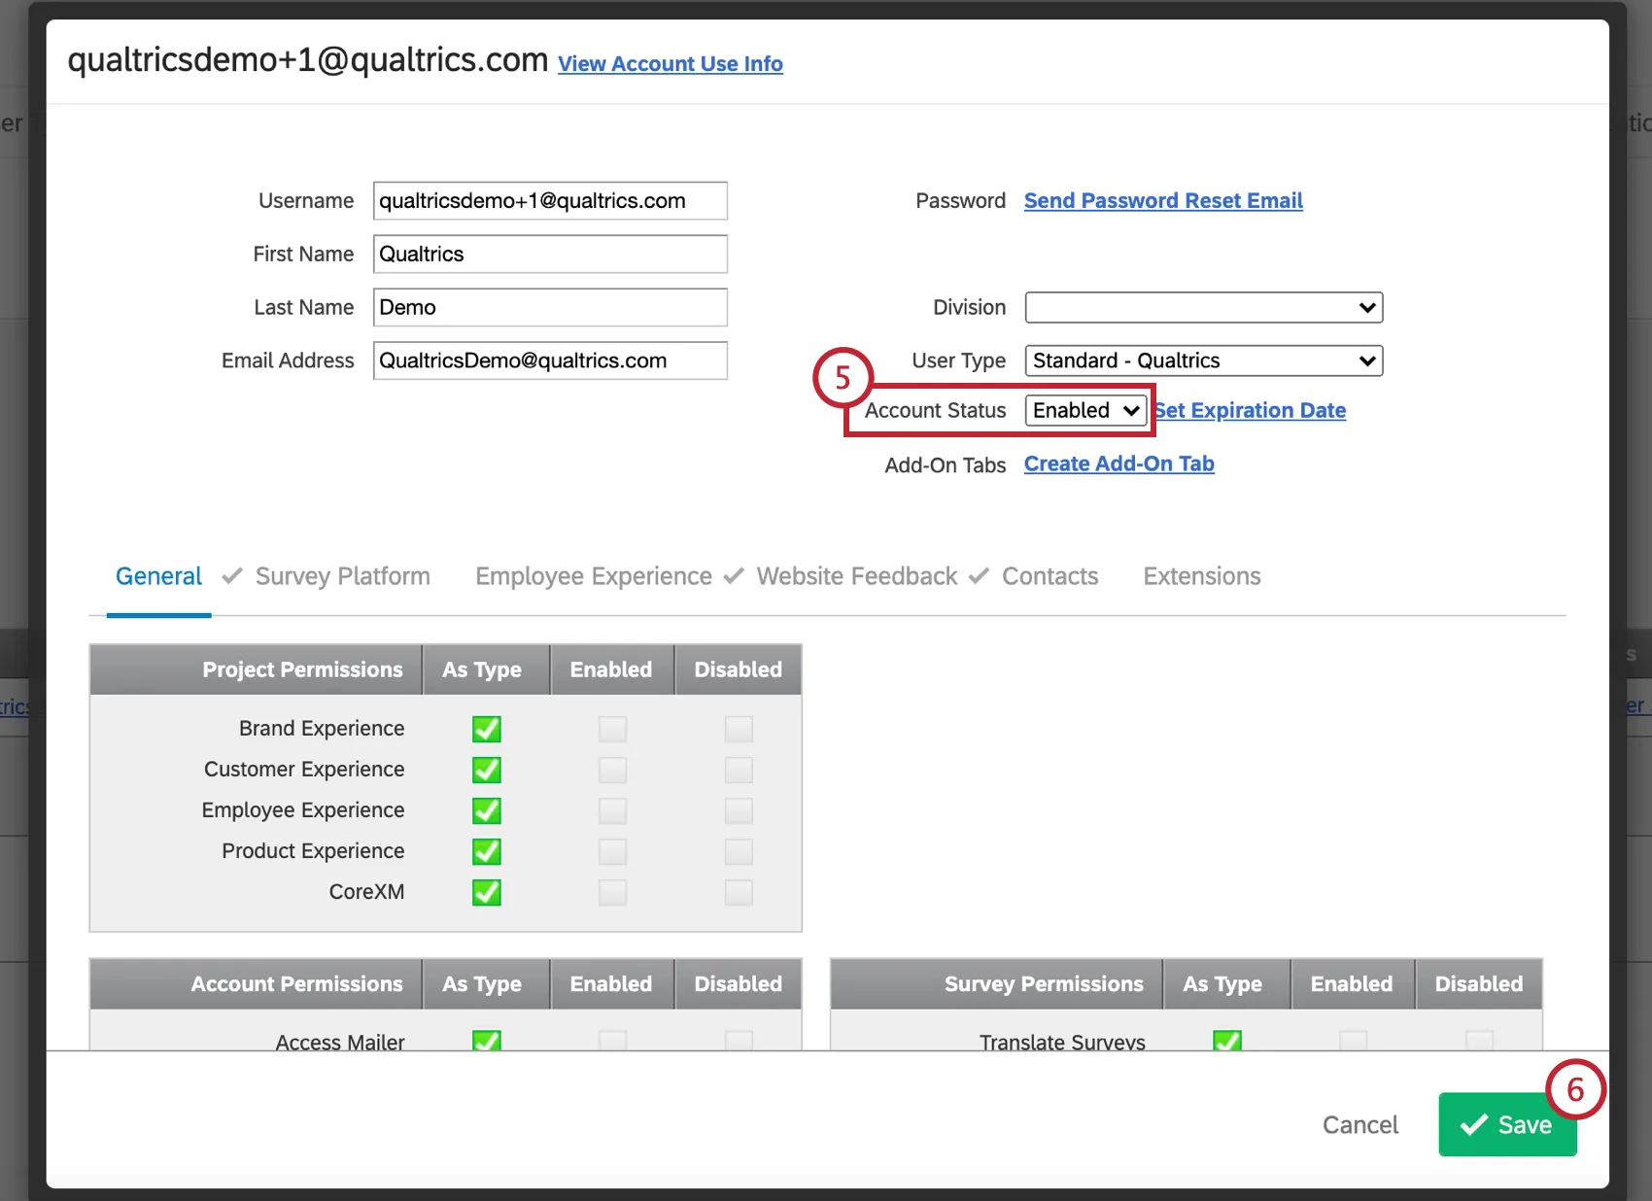
Task: Enable Customer Experience in Enabled column
Action: point(612,770)
